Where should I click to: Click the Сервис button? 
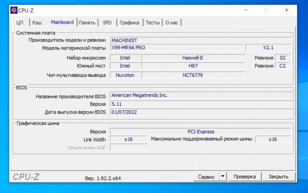pos(206,177)
